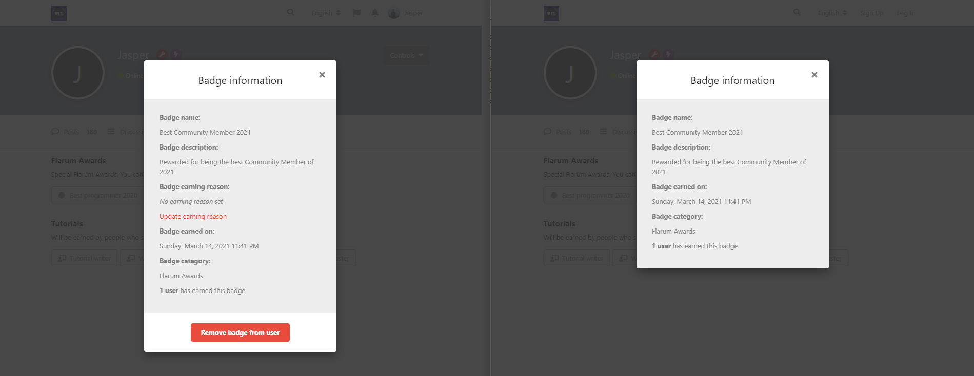Open search icon in left window header
This screenshot has height=376, width=974.
[291, 12]
